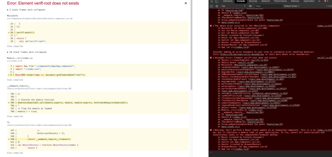Open react-dom.development.js:16367 link
Viewport: 332px width, 157px height.
261,67
